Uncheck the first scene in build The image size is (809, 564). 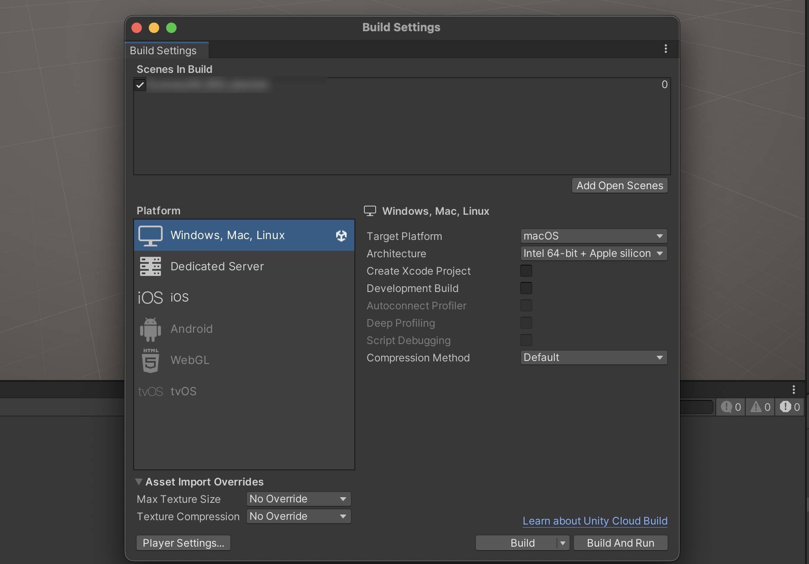tap(140, 85)
